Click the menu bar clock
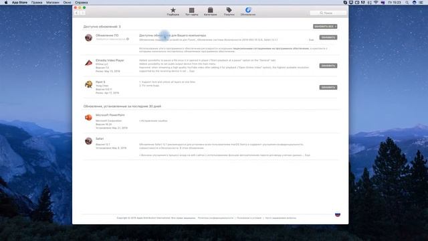 point(395,3)
